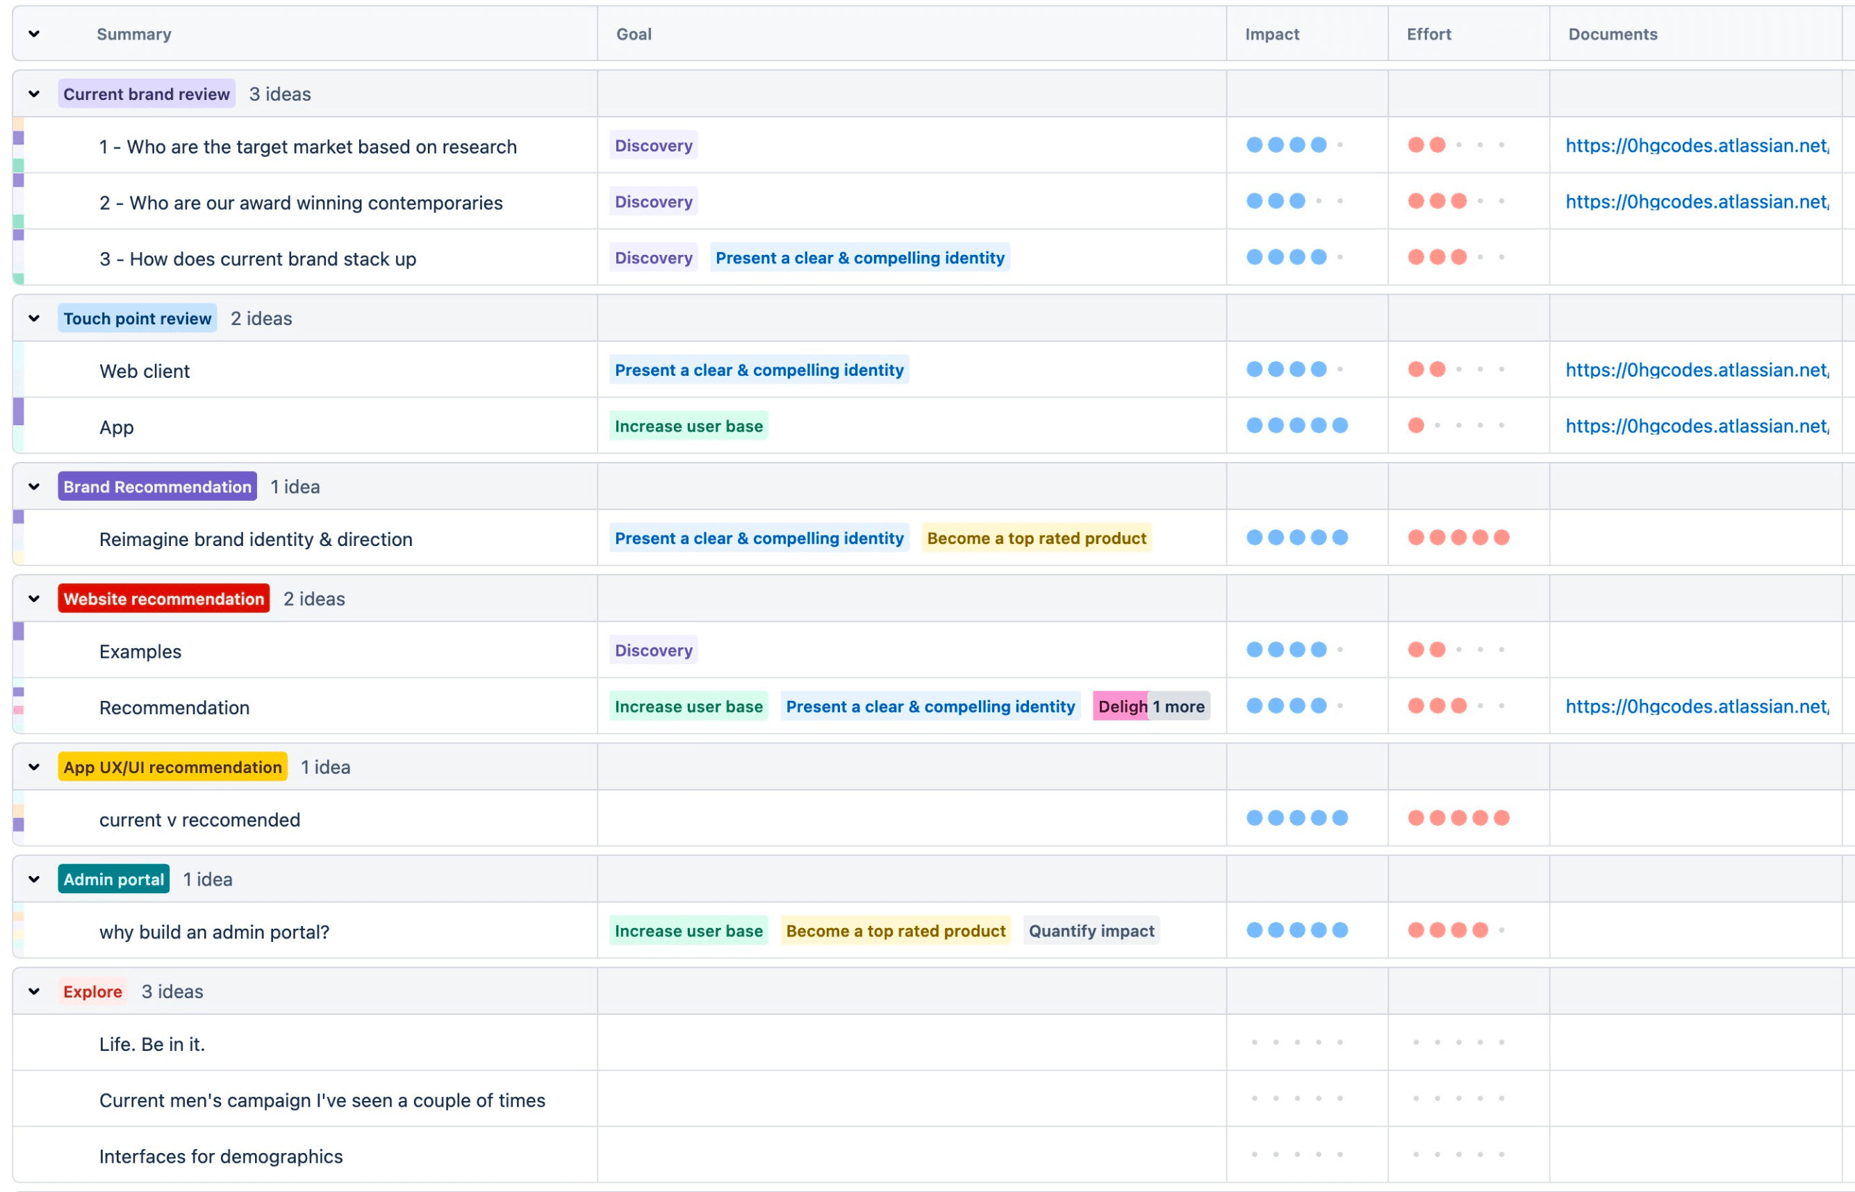Viewport: 1855px width, 1192px height.
Task: Click the Effort column header
Action: pyautogui.click(x=1428, y=34)
